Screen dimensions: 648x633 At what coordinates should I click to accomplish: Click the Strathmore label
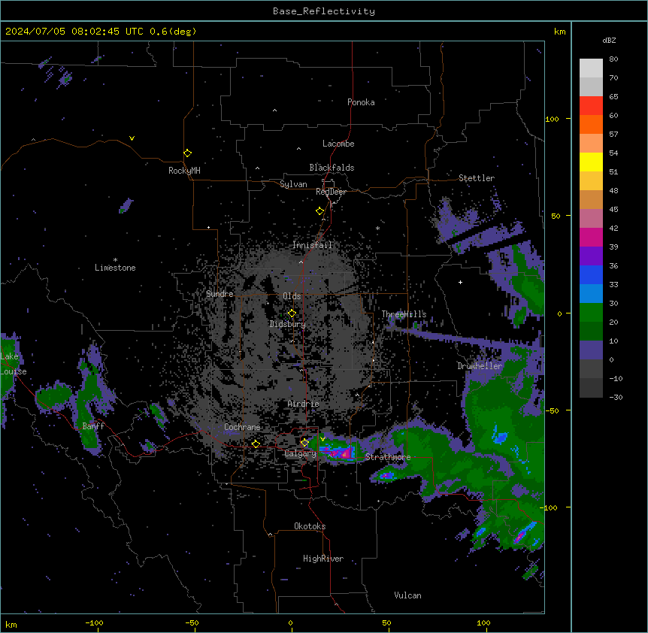tap(388, 457)
